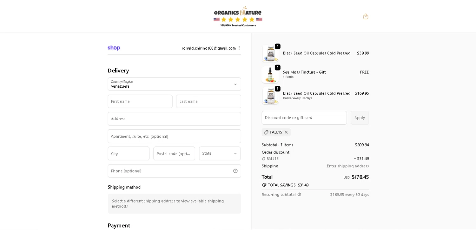Click the 1 Bottle variant text
Screen dimensions: 476x230
click(x=288, y=77)
